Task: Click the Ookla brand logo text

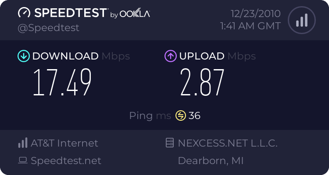Action: point(135,14)
